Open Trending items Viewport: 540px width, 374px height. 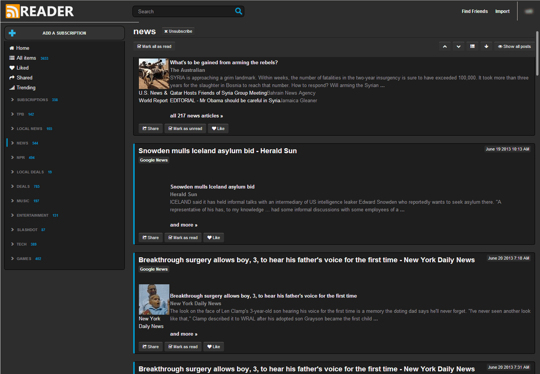click(22, 87)
